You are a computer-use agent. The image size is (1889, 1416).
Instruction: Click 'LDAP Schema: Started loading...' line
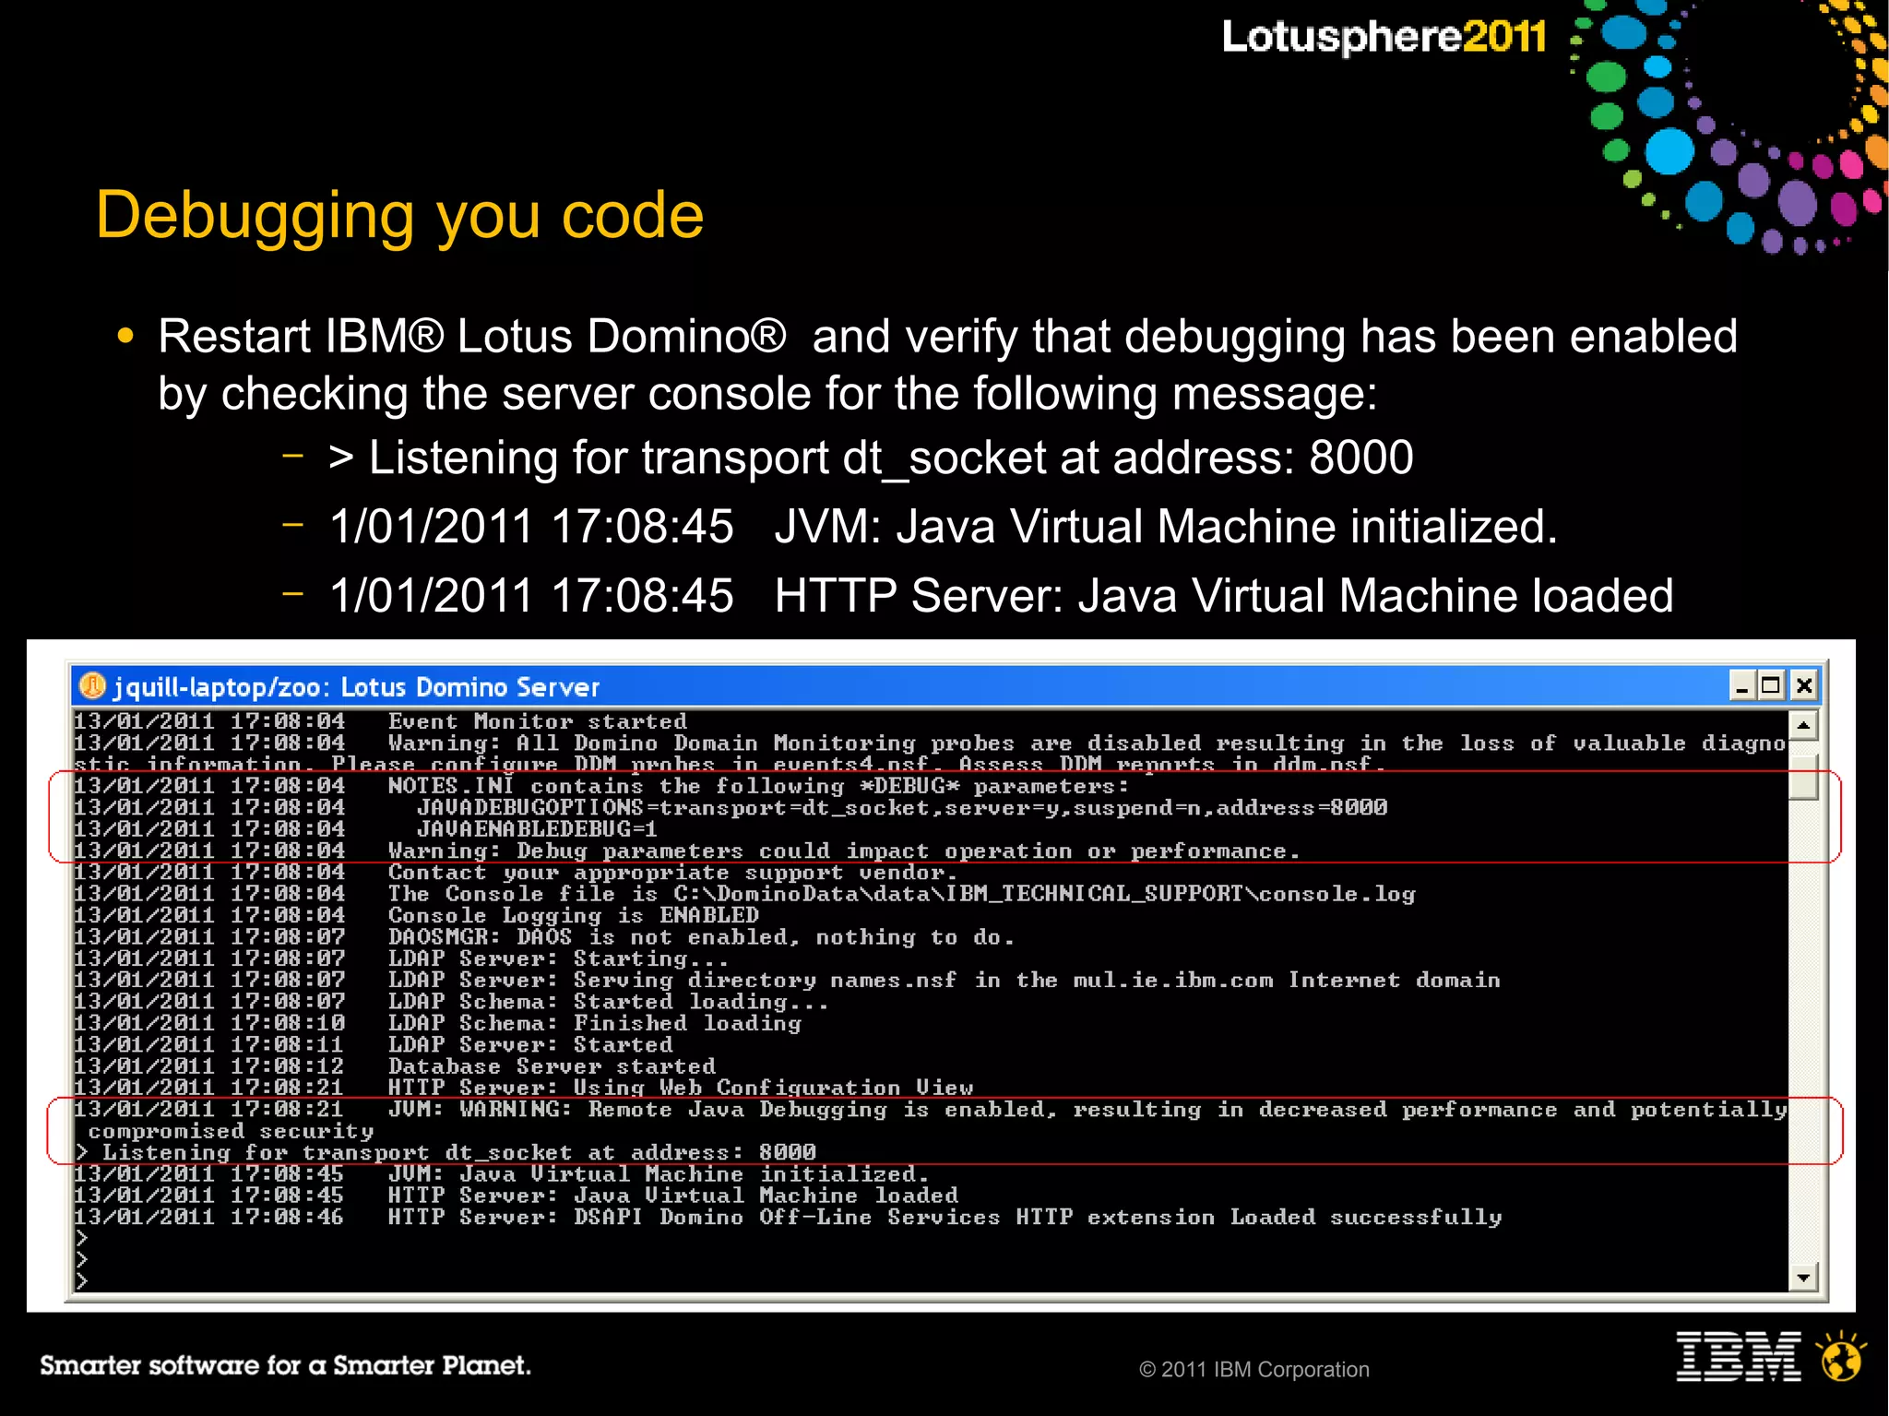(x=451, y=1001)
